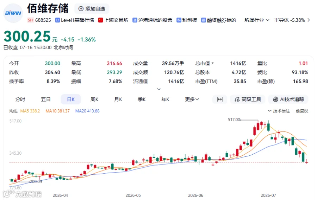Image resolution: width=317 pixels, height=200 pixels.
Task: Add stock via 添加自选 button
Action: tap(92, 9)
